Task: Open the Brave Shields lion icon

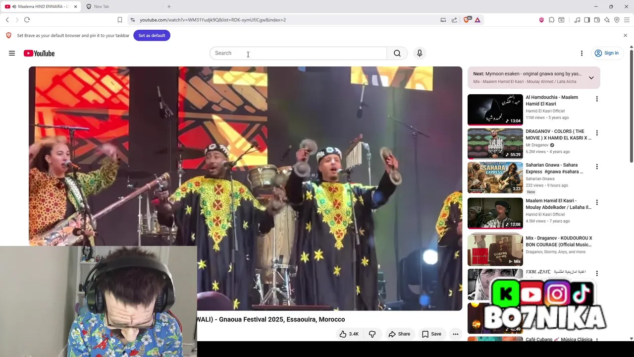Action: [467, 20]
